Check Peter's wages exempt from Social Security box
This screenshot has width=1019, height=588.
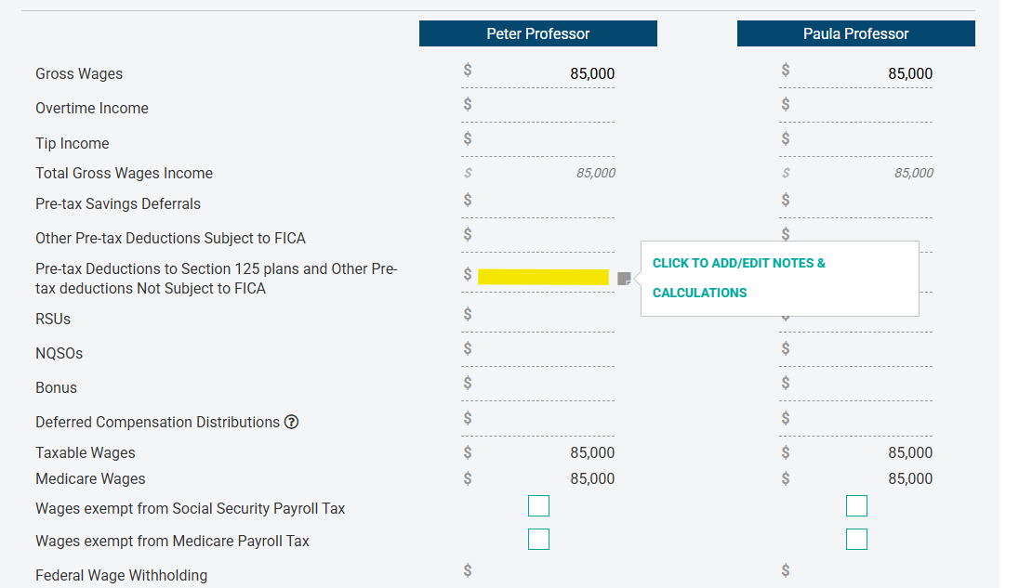click(x=538, y=505)
